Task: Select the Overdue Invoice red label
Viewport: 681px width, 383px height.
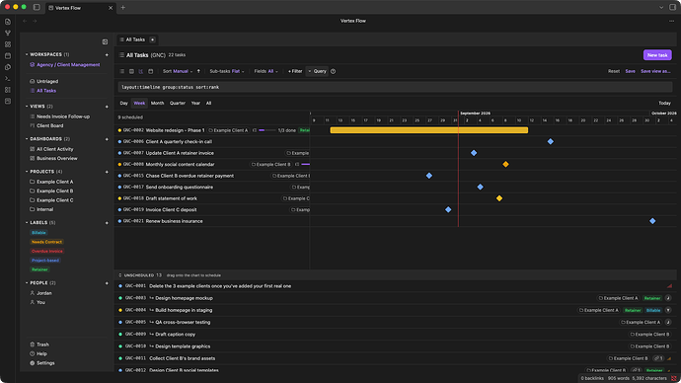Action: [47, 252]
